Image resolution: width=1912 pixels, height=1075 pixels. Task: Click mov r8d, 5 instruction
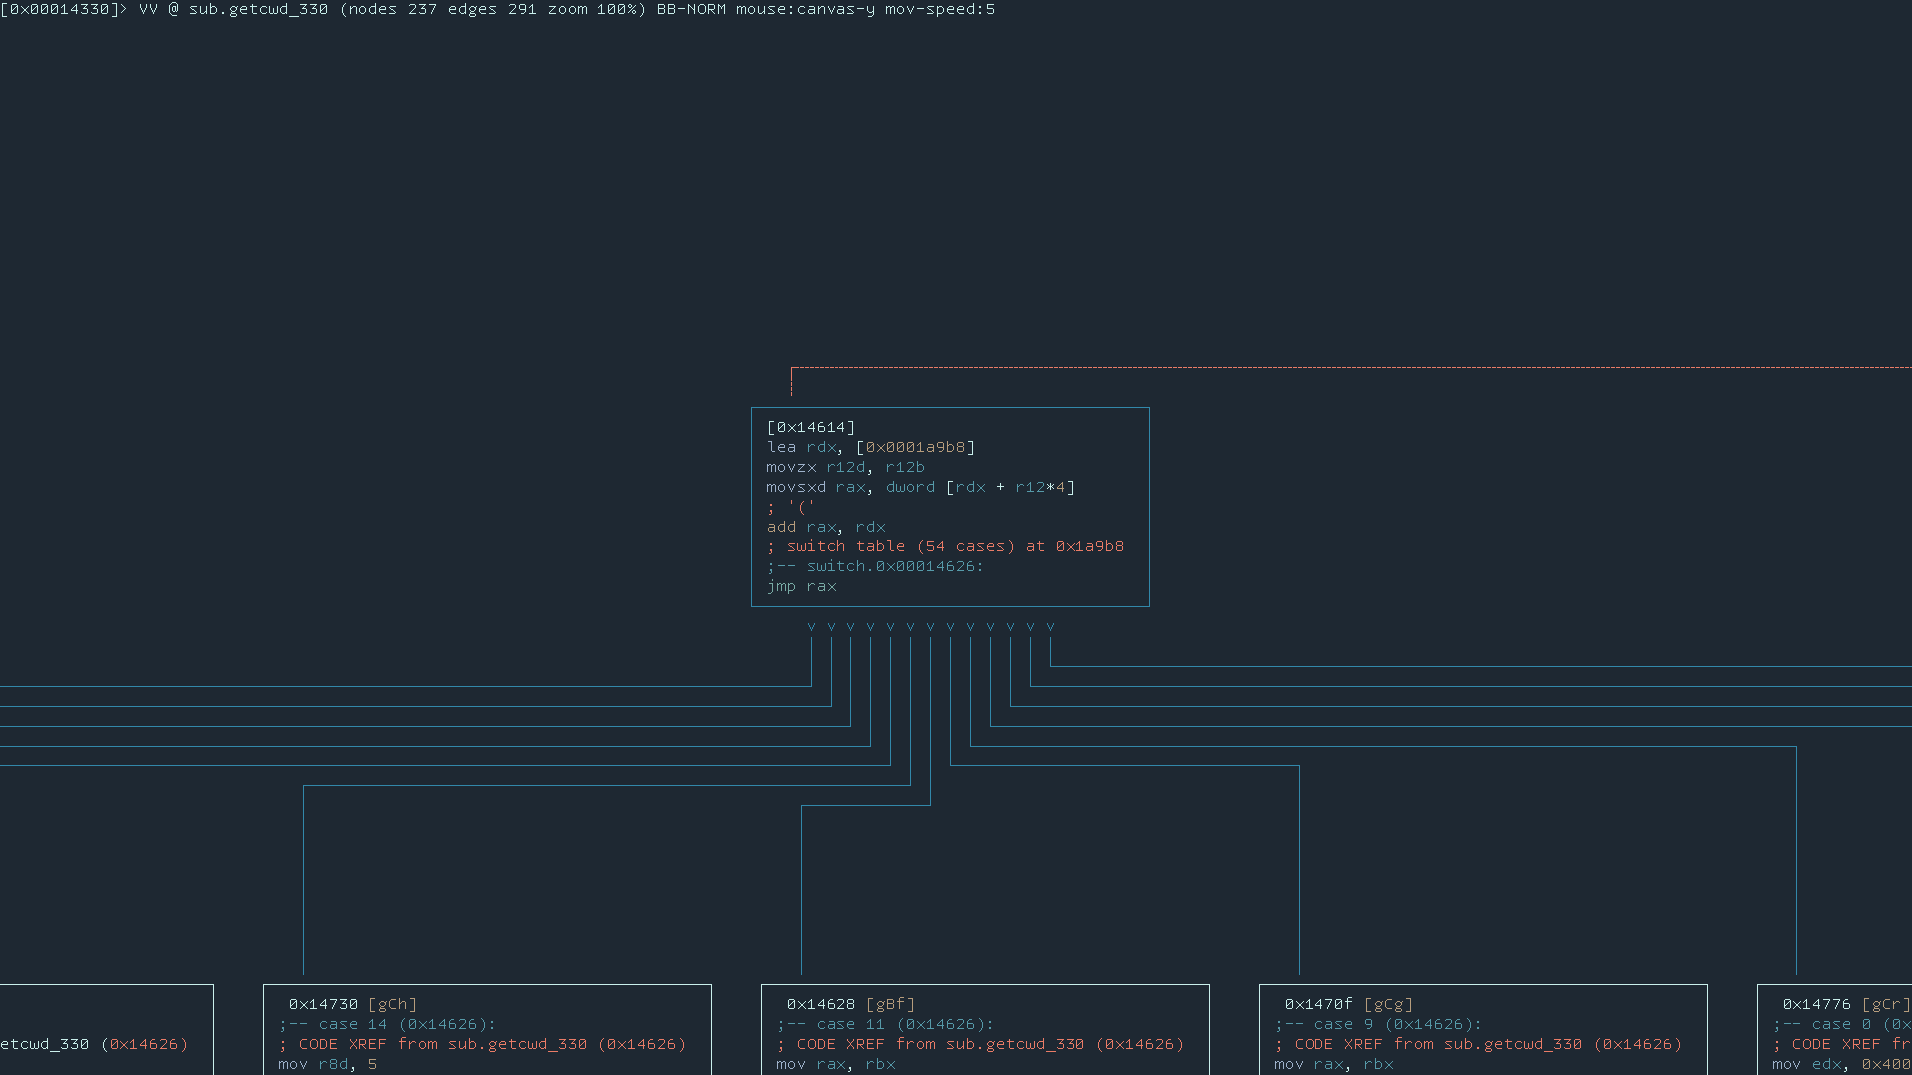[328, 1064]
